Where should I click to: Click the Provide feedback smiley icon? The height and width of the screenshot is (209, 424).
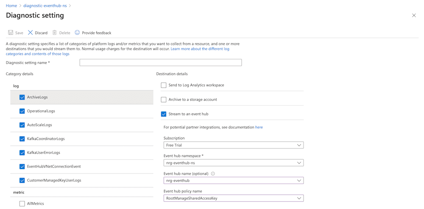pyautogui.click(x=77, y=33)
